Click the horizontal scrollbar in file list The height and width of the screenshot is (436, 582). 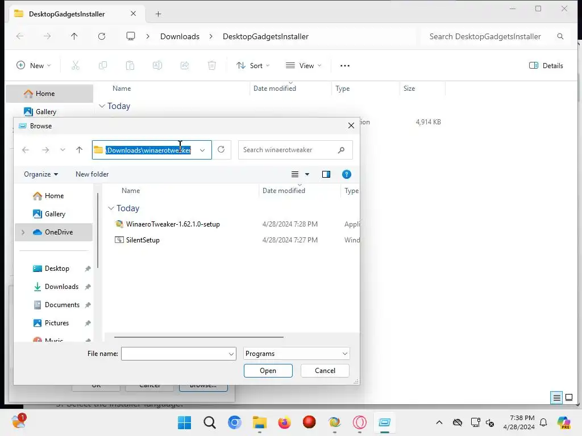[198, 337]
